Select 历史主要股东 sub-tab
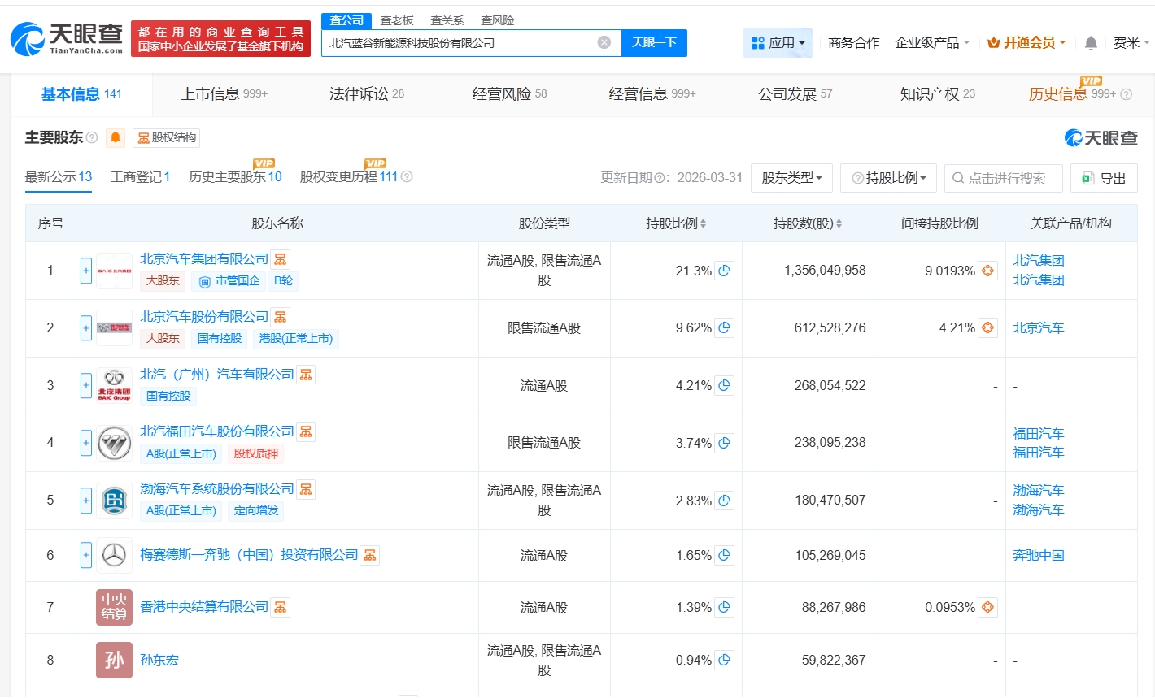Viewport: 1155px width, 698px height. coord(235,176)
